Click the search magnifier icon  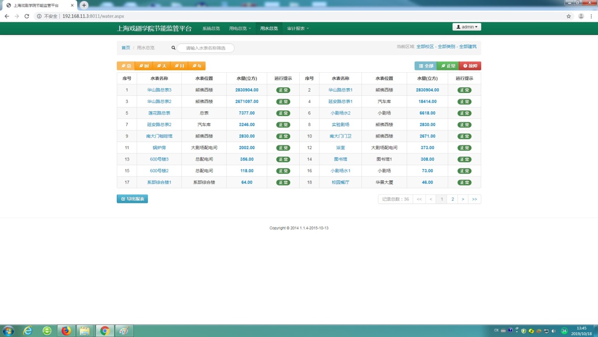click(173, 48)
